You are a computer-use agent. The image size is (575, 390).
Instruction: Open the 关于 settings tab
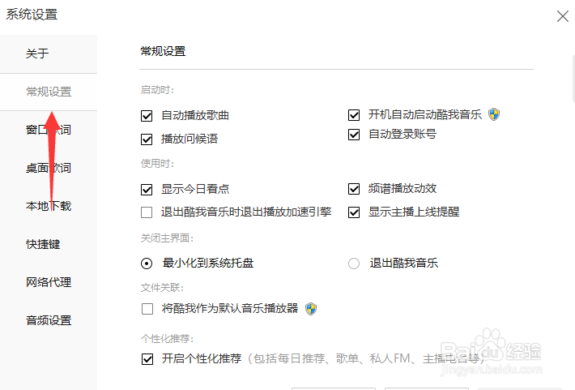37,54
